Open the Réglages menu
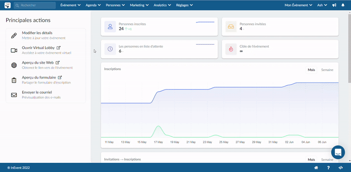This screenshot has height=172, width=351. tap(184, 5)
